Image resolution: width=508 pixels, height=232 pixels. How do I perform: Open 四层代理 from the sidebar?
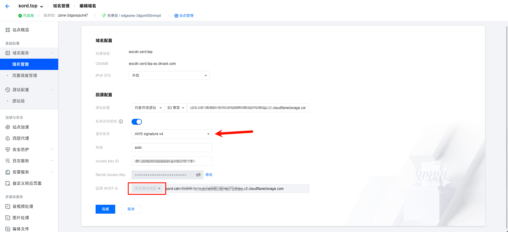[20, 138]
